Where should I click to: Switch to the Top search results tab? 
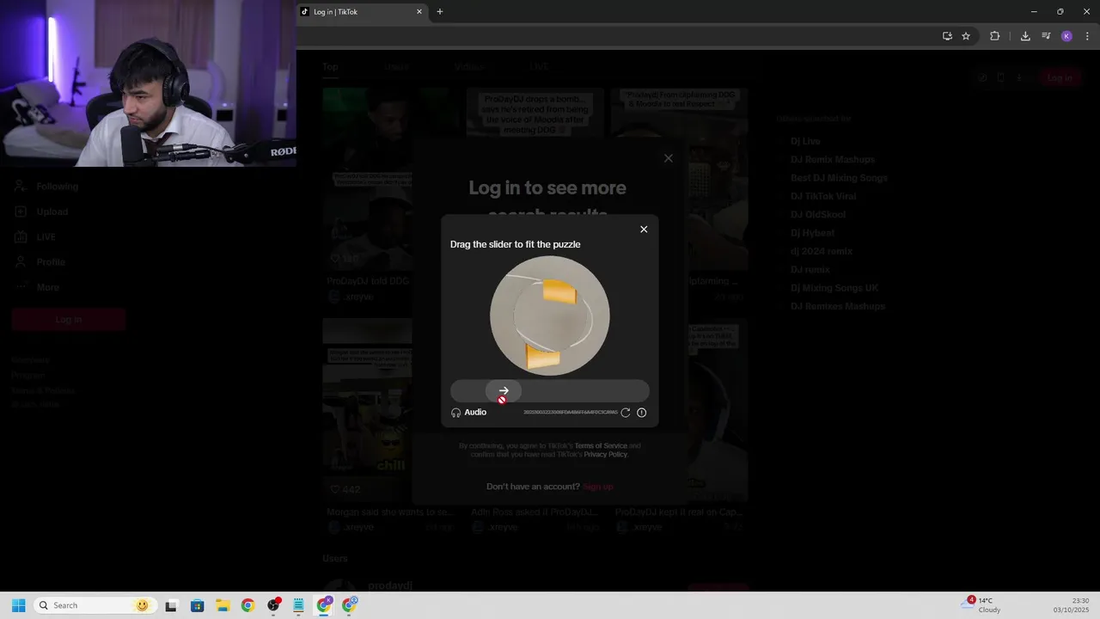click(331, 66)
